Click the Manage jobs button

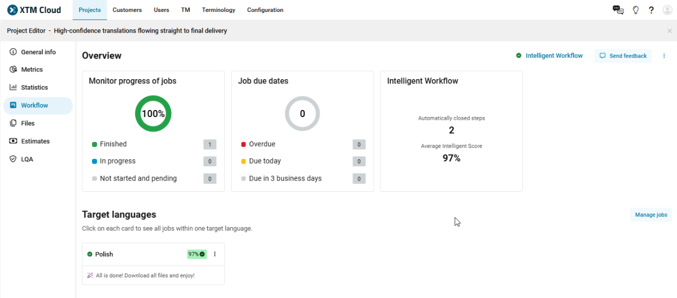650,215
